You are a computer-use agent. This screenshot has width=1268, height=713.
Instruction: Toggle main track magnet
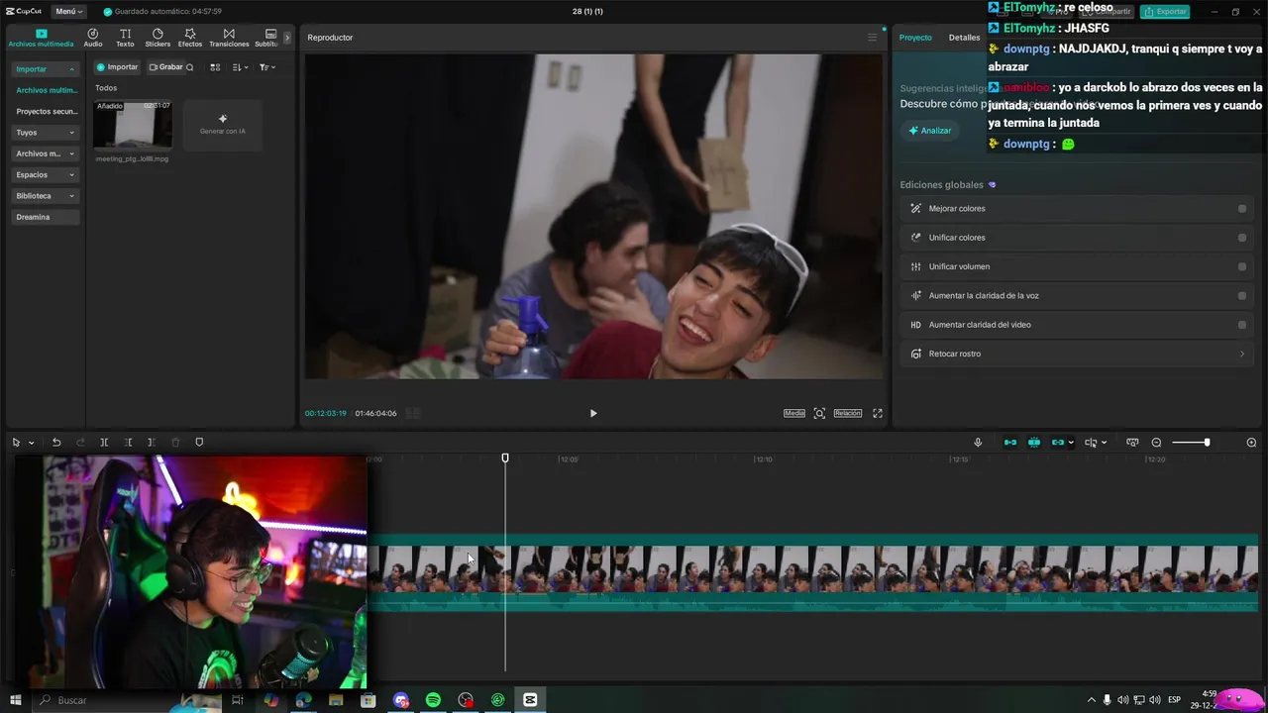tap(1010, 443)
